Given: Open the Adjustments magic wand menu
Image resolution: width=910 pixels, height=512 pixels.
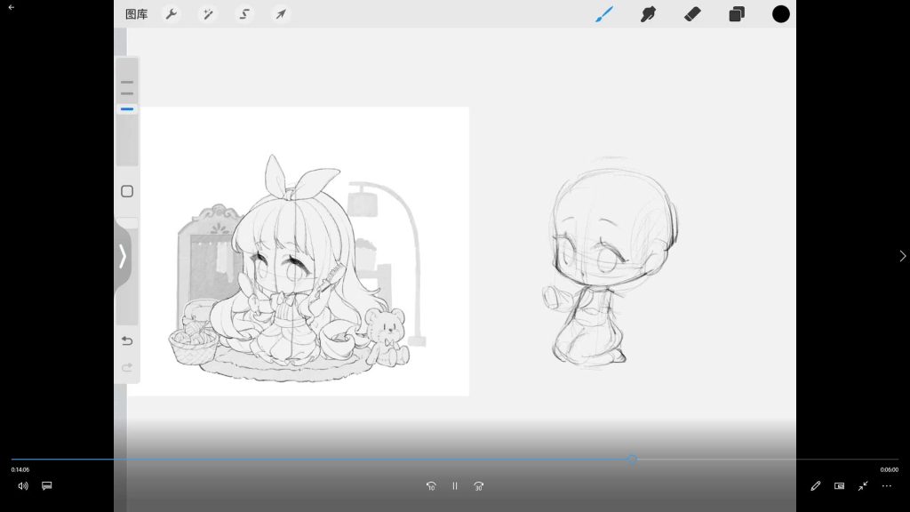Looking at the screenshot, I should coord(207,14).
